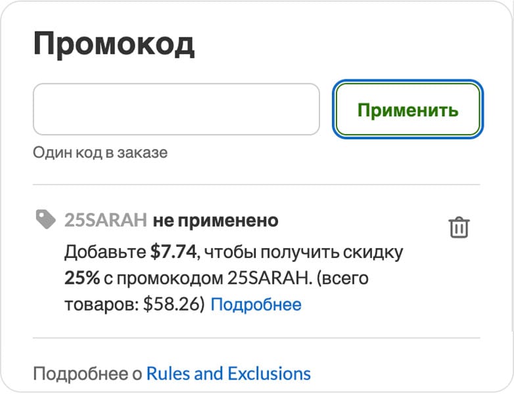Click the bold 25% discount value

click(x=82, y=278)
